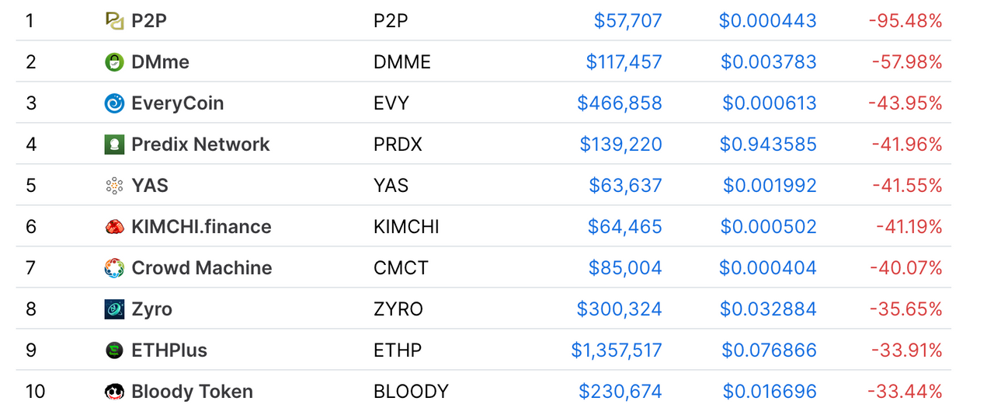Click Zyro price $0.032884
The height and width of the screenshot is (408, 994).
coord(769,309)
